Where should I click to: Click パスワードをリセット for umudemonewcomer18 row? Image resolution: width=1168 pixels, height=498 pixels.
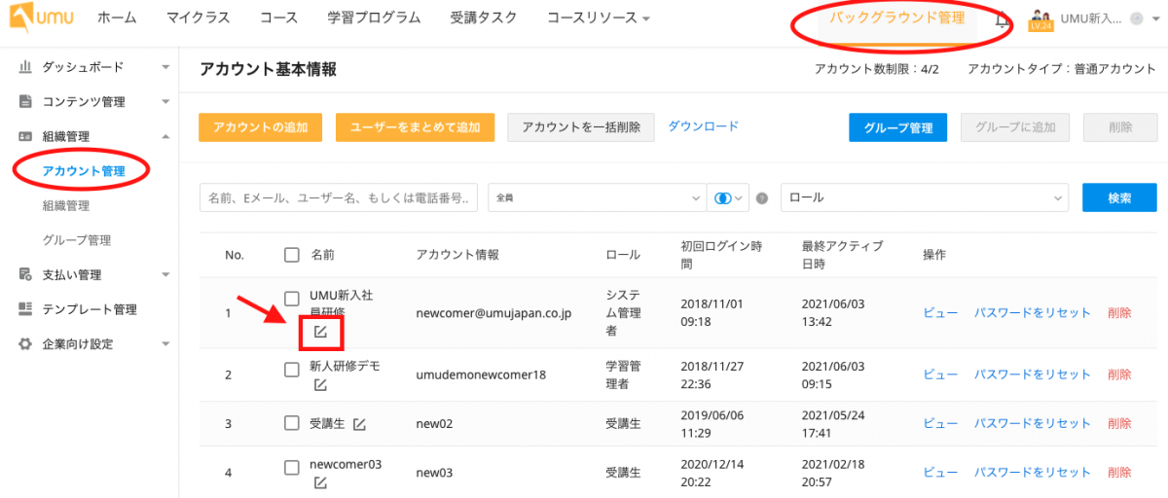tap(1033, 374)
